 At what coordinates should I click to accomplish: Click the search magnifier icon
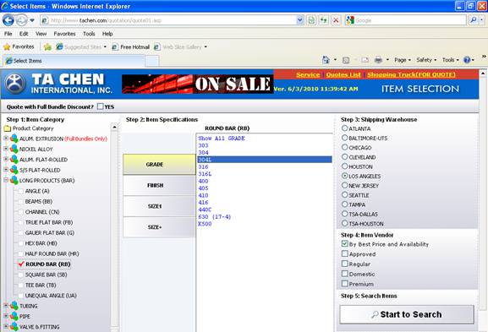474,20
